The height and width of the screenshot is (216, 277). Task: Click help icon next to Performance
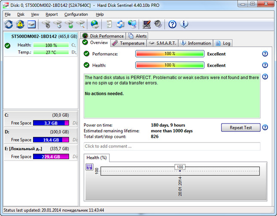(265, 53)
